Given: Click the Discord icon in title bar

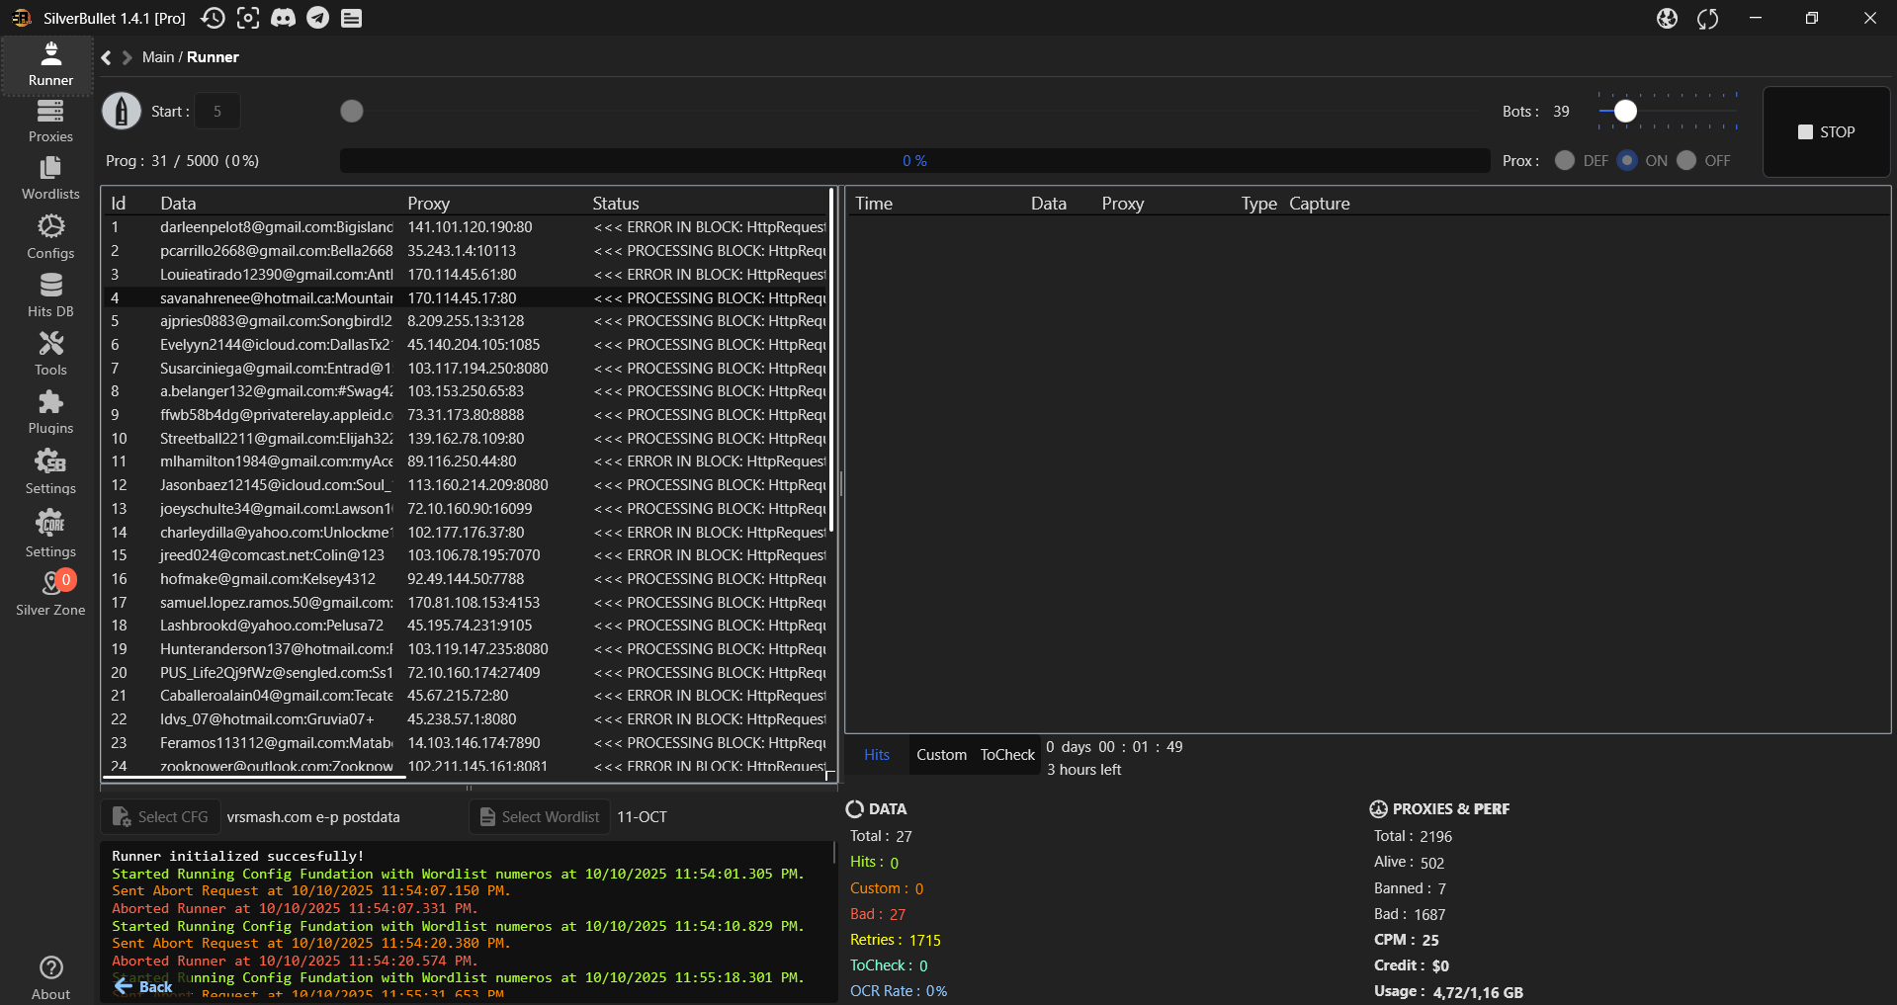Looking at the screenshot, I should coord(284,18).
